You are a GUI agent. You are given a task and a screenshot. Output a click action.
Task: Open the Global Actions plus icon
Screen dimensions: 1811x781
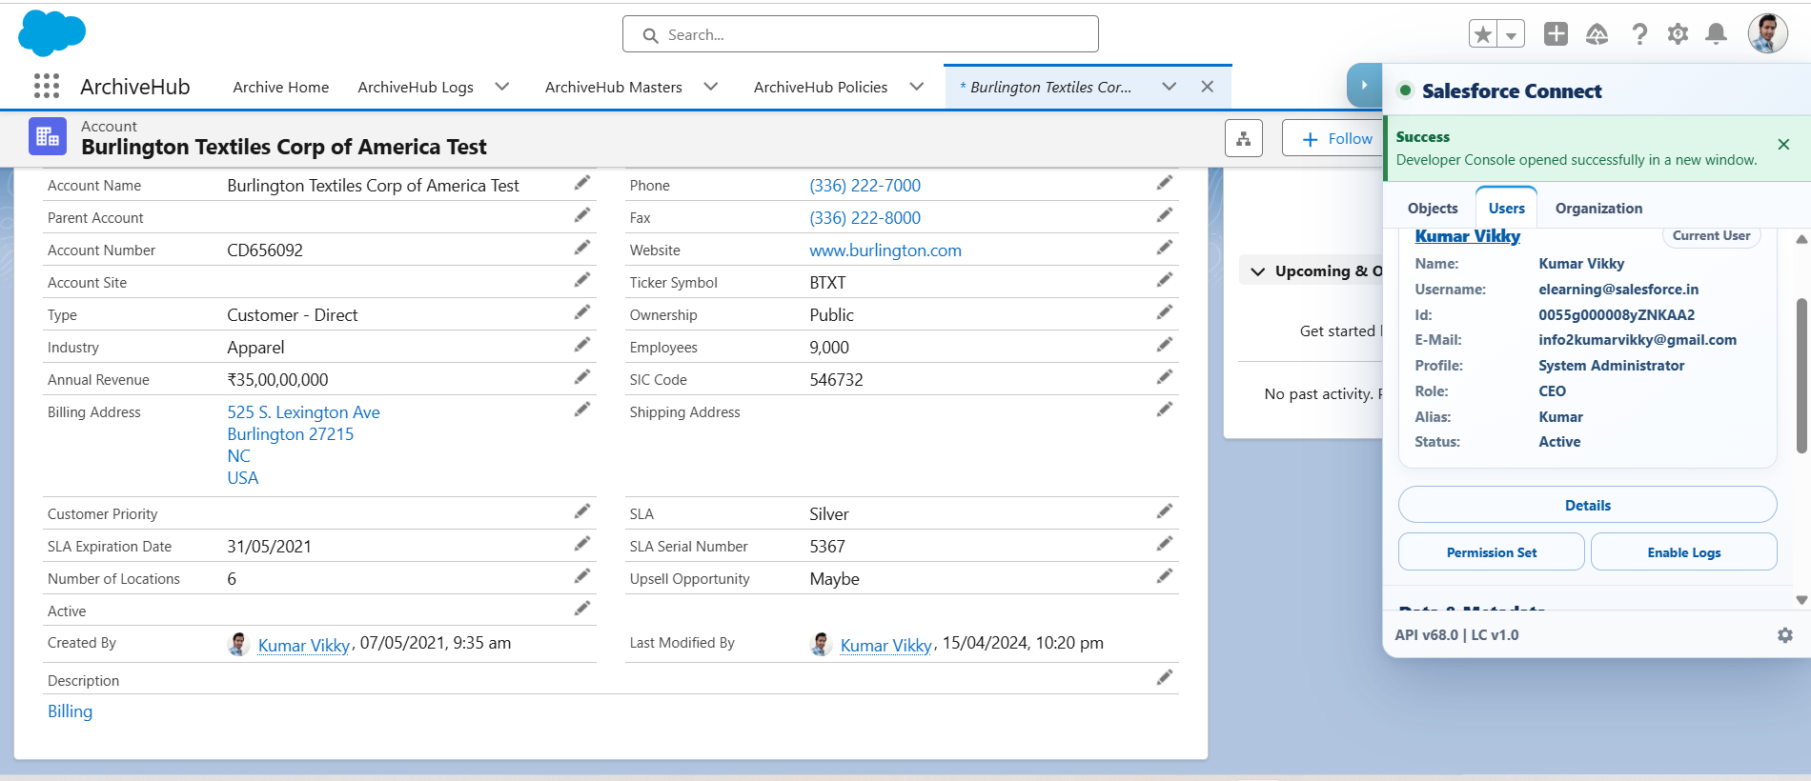pyautogui.click(x=1556, y=34)
